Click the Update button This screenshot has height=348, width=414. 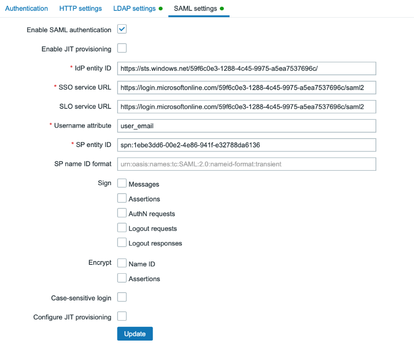(135, 334)
